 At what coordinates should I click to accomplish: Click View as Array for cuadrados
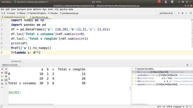(186, 75)
